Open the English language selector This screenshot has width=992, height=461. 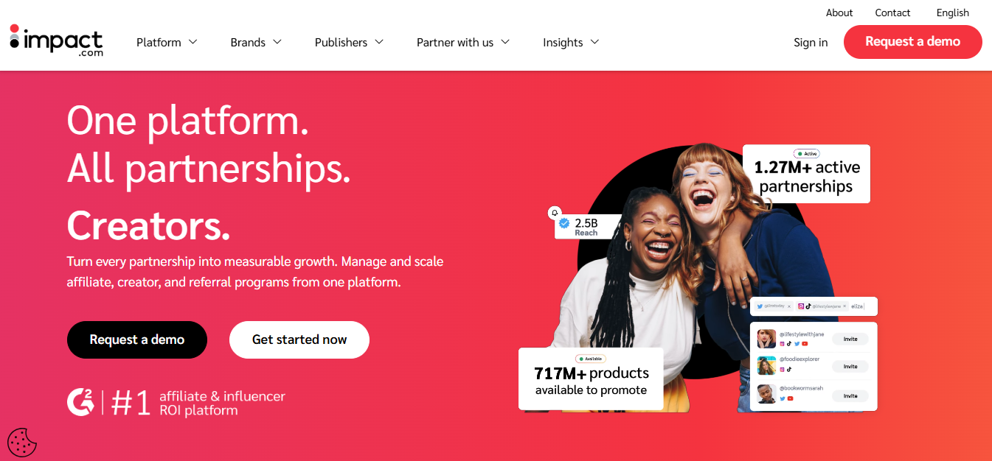[x=953, y=13]
